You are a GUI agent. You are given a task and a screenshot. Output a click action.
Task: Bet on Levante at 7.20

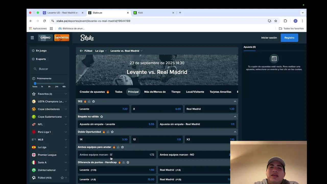(x=103, y=109)
